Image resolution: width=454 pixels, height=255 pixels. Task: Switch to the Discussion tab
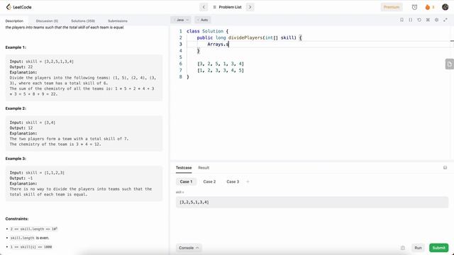[x=47, y=21]
